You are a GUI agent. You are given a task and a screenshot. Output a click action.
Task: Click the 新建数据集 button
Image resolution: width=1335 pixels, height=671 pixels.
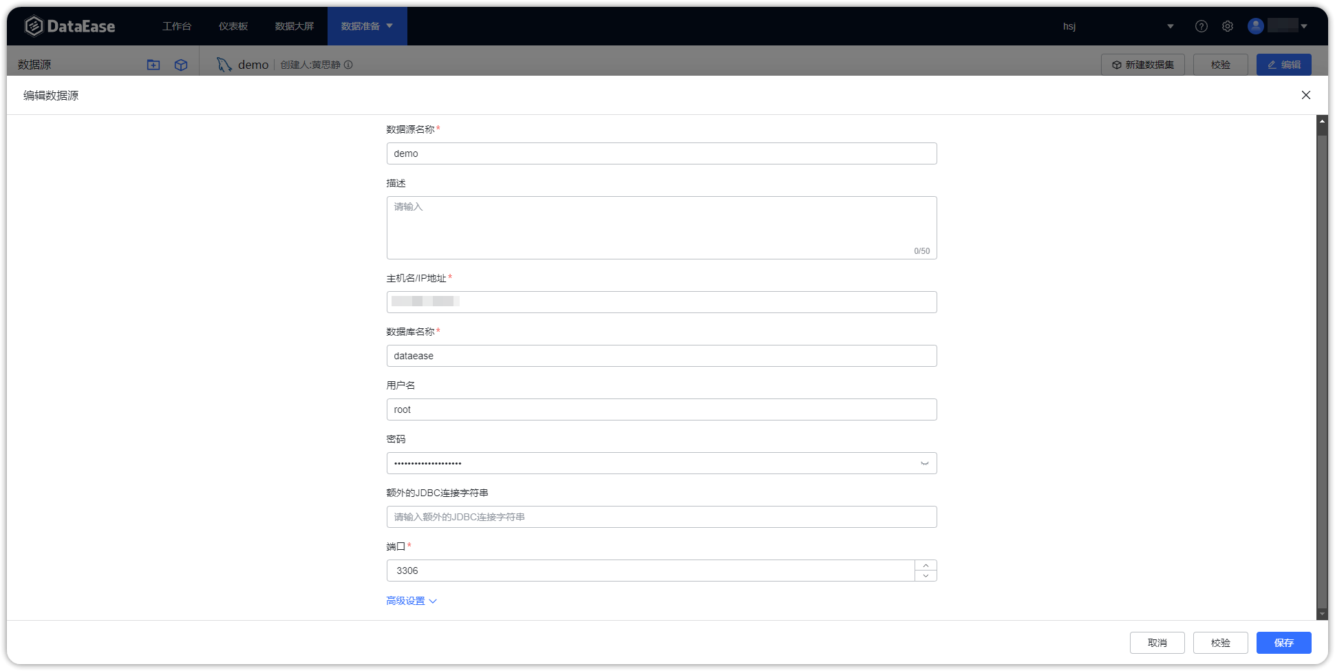[x=1142, y=64]
